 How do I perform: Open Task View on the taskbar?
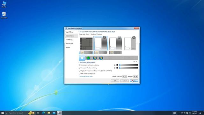click(38, 113)
